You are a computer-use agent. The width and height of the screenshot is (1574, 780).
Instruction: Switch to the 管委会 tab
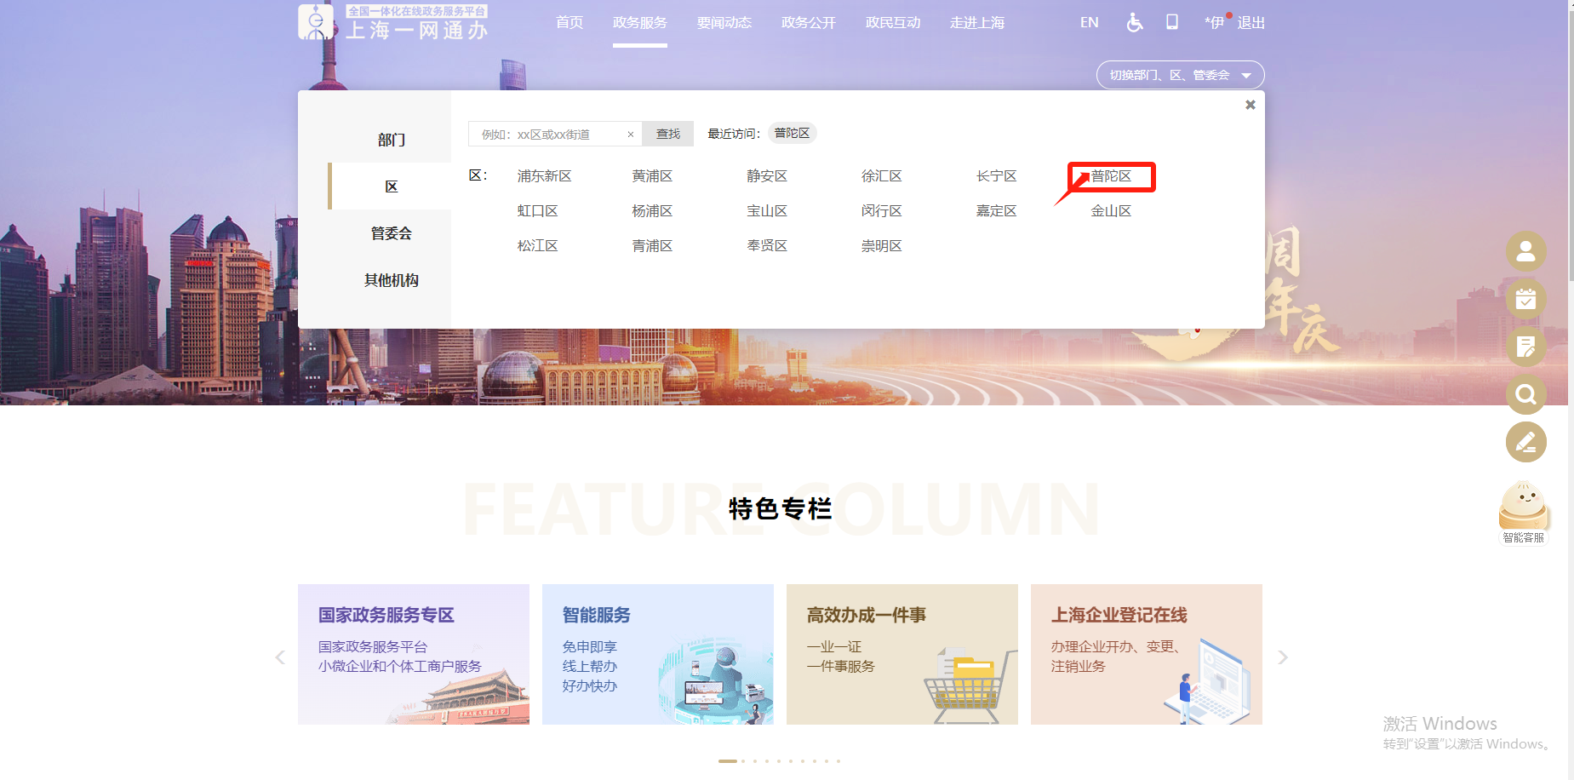pos(391,233)
